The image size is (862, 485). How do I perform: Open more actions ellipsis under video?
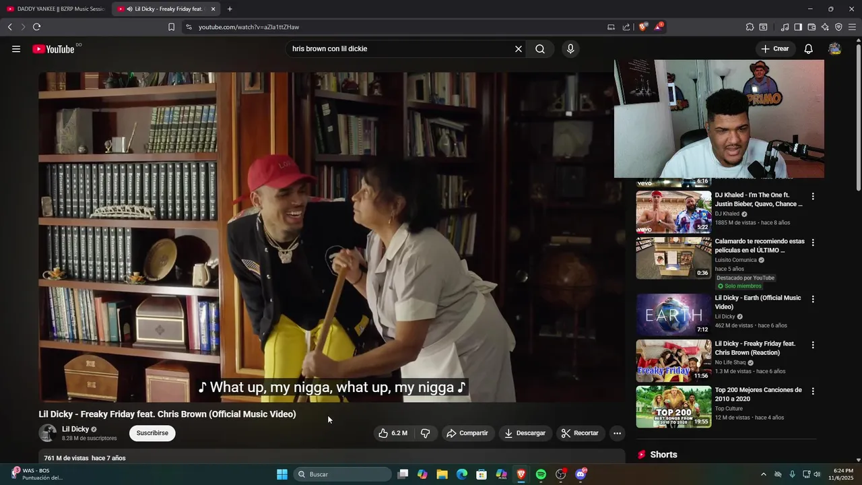[617, 433]
